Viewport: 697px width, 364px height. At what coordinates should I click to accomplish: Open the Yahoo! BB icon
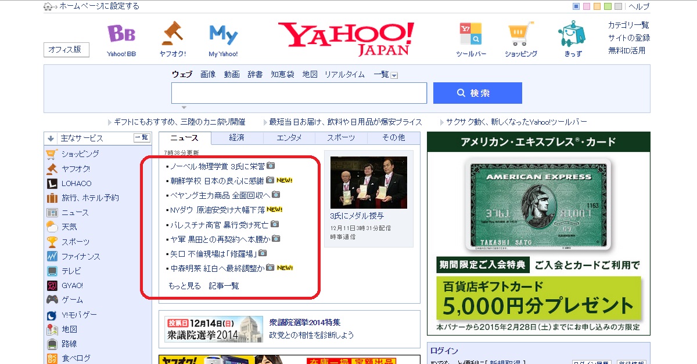tap(121, 34)
